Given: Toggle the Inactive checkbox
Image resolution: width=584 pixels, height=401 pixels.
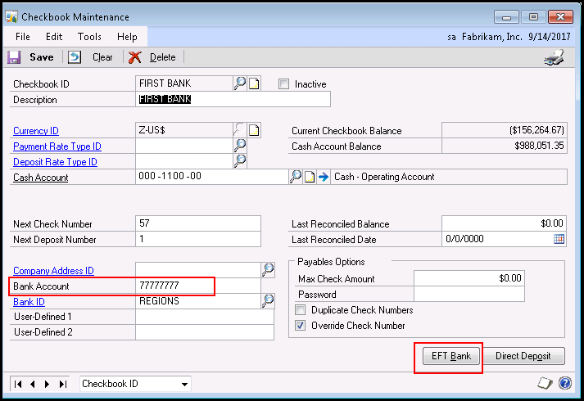Looking at the screenshot, I should 283,84.
